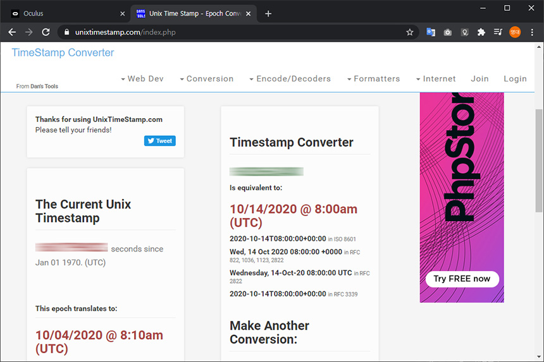
Task: Click the camera screenshot extension icon
Action: click(448, 32)
